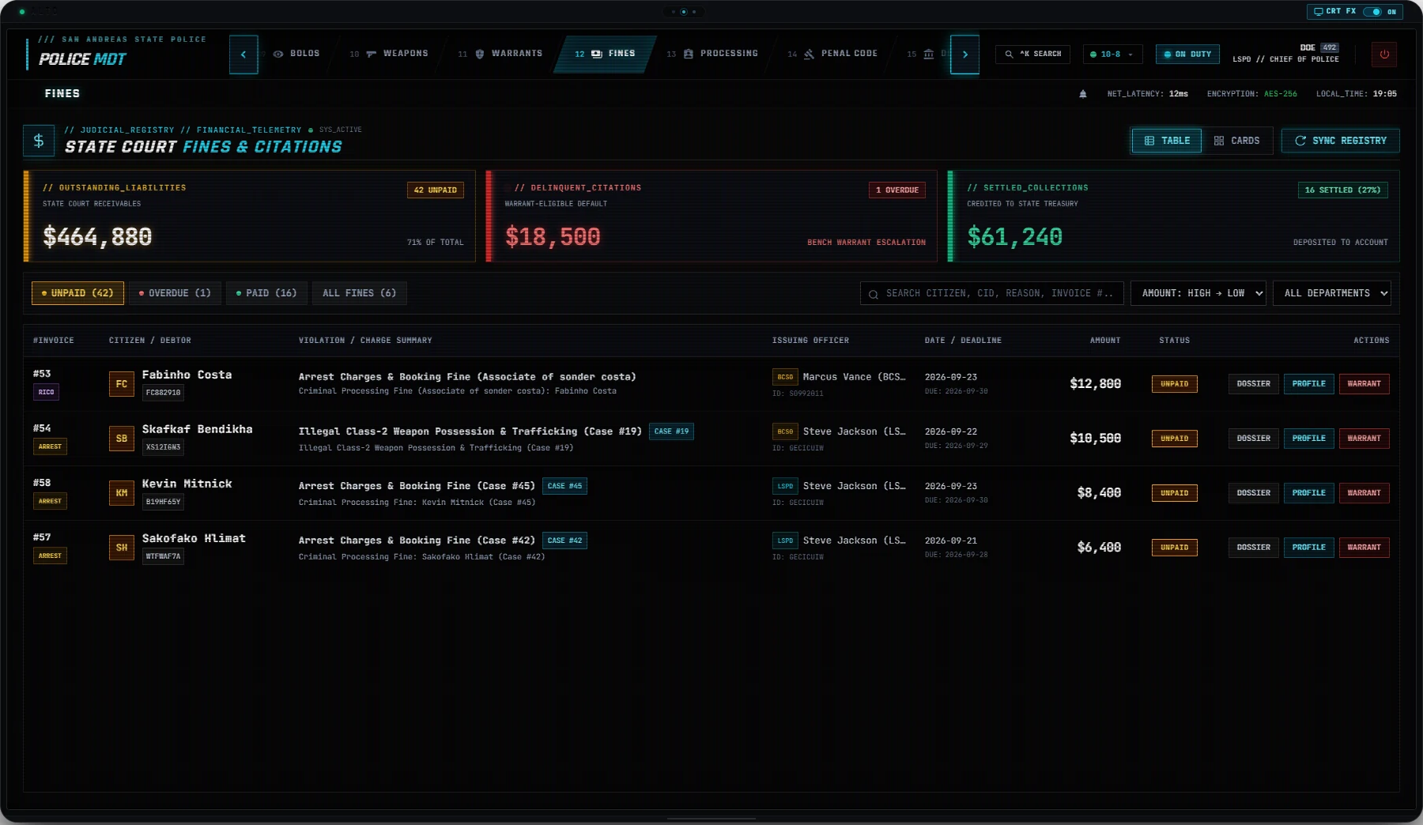Click the magnifier icon in citizen search
The height and width of the screenshot is (825, 1423).
point(874,294)
